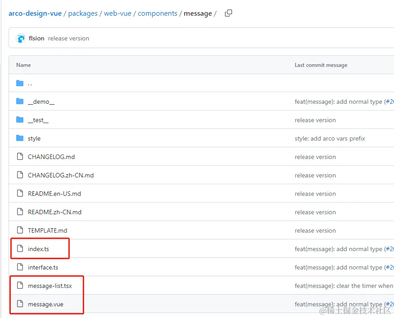
Task: Open interface.ts file
Action: click(x=43, y=267)
